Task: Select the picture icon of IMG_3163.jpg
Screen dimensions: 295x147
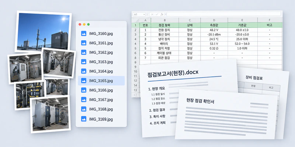Action: (x=84, y=62)
